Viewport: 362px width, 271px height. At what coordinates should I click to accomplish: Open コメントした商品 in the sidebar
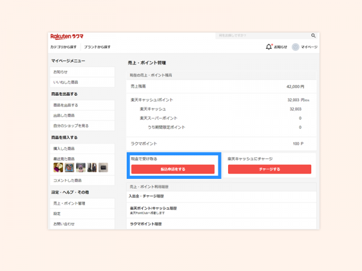coord(82,181)
